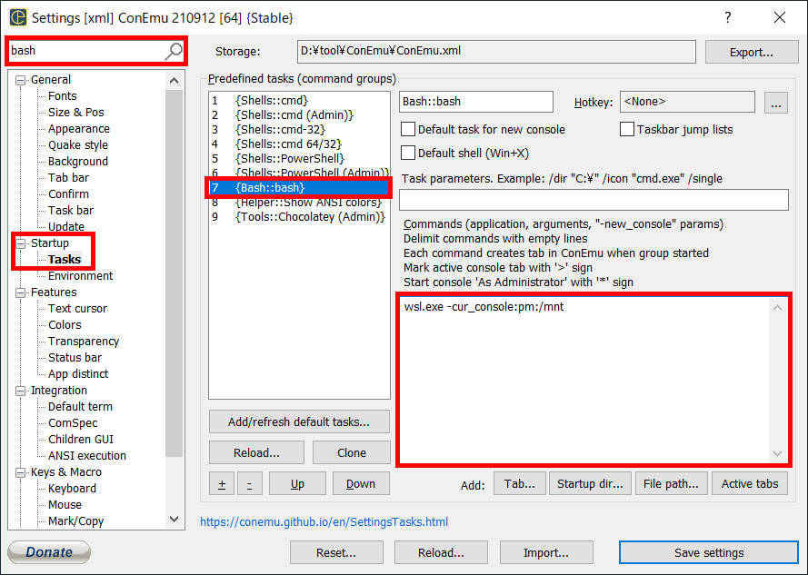Open Transparency settings page

pyautogui.click(x=84, y=342)
